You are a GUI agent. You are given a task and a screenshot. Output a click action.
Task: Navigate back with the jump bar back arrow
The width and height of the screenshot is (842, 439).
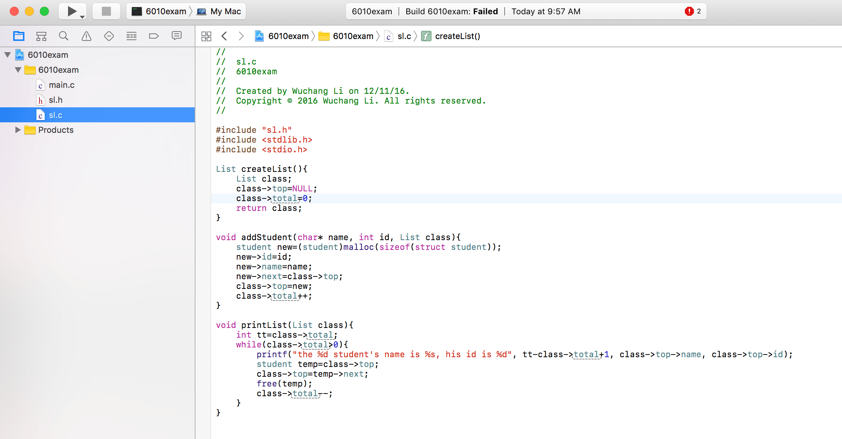pyautogui.click(x=224, y=36)
